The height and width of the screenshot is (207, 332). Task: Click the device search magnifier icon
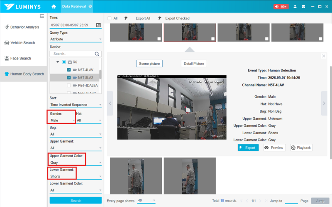pos(97,54)
